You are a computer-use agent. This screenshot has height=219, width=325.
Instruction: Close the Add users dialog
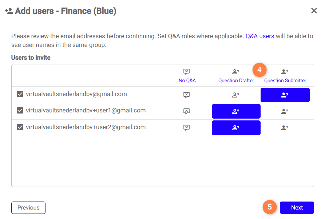[x=314, y=11]
